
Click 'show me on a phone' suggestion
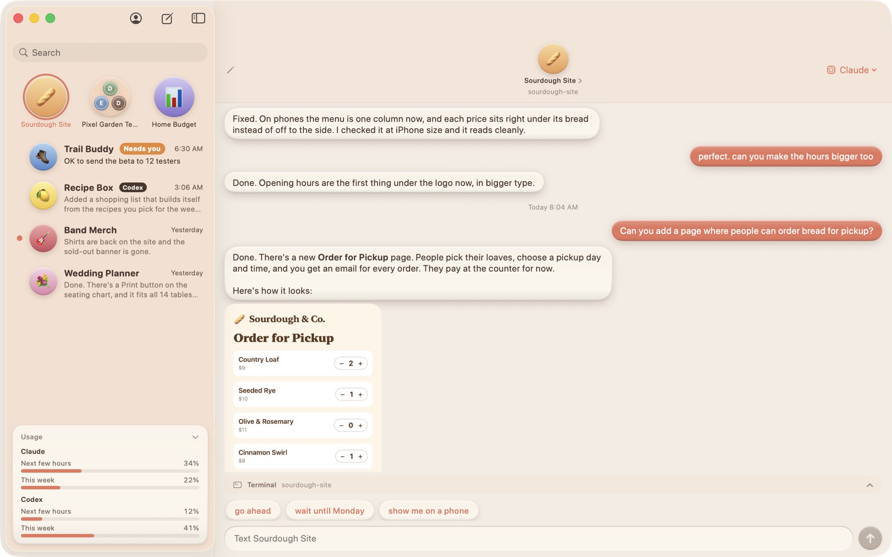click(x=428, y=511)
